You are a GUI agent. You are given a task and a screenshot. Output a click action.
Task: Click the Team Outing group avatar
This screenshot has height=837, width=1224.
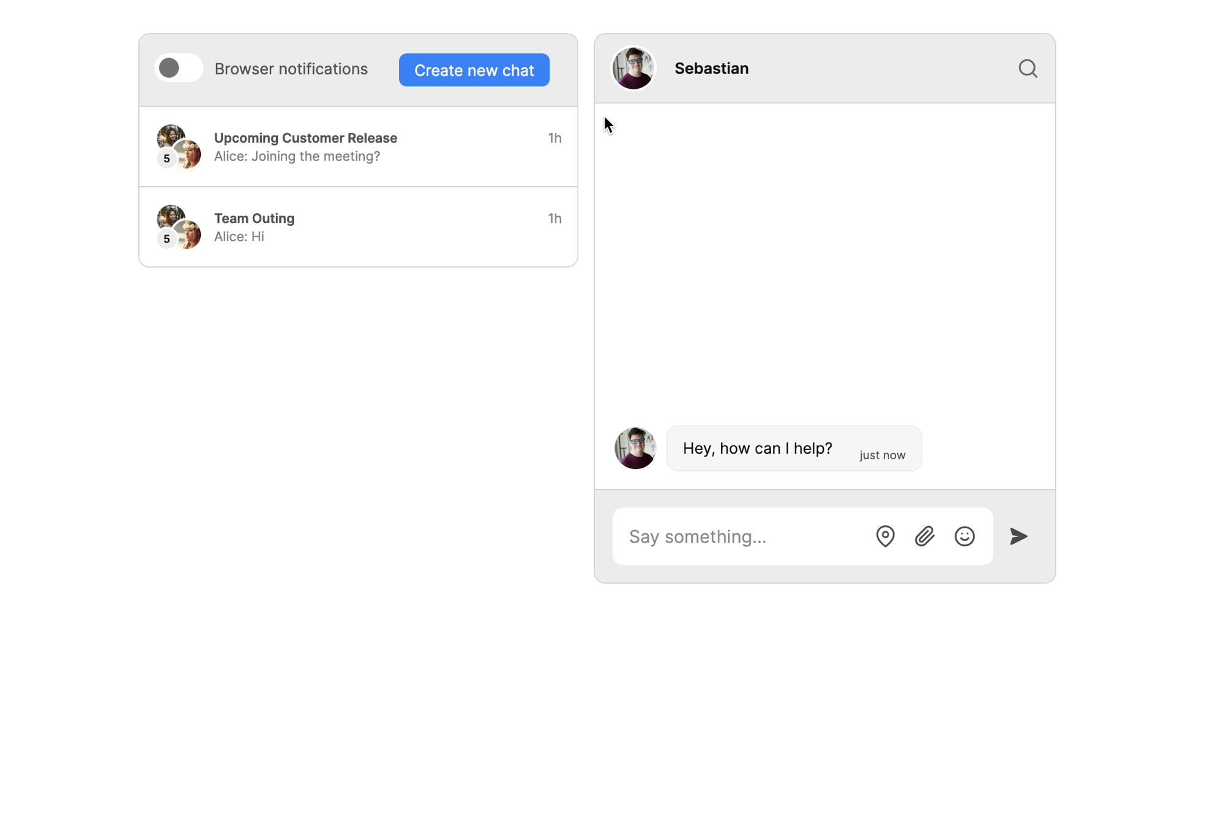click(x=179, y=227)
